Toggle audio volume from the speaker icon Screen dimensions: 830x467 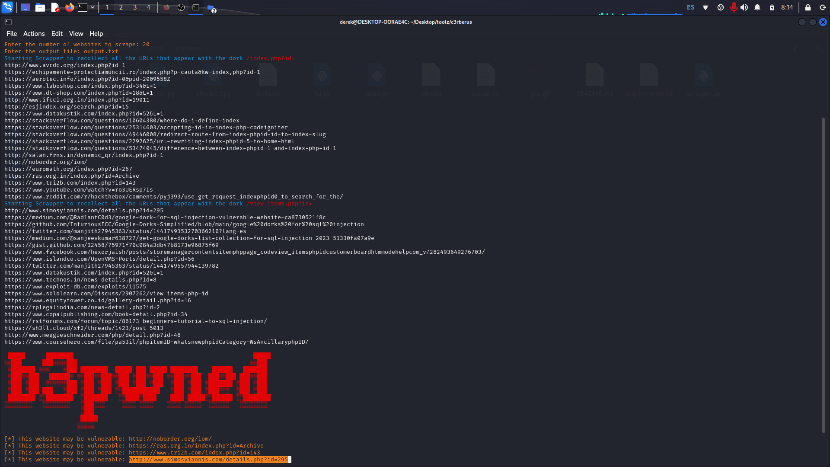tap(744, 7)
